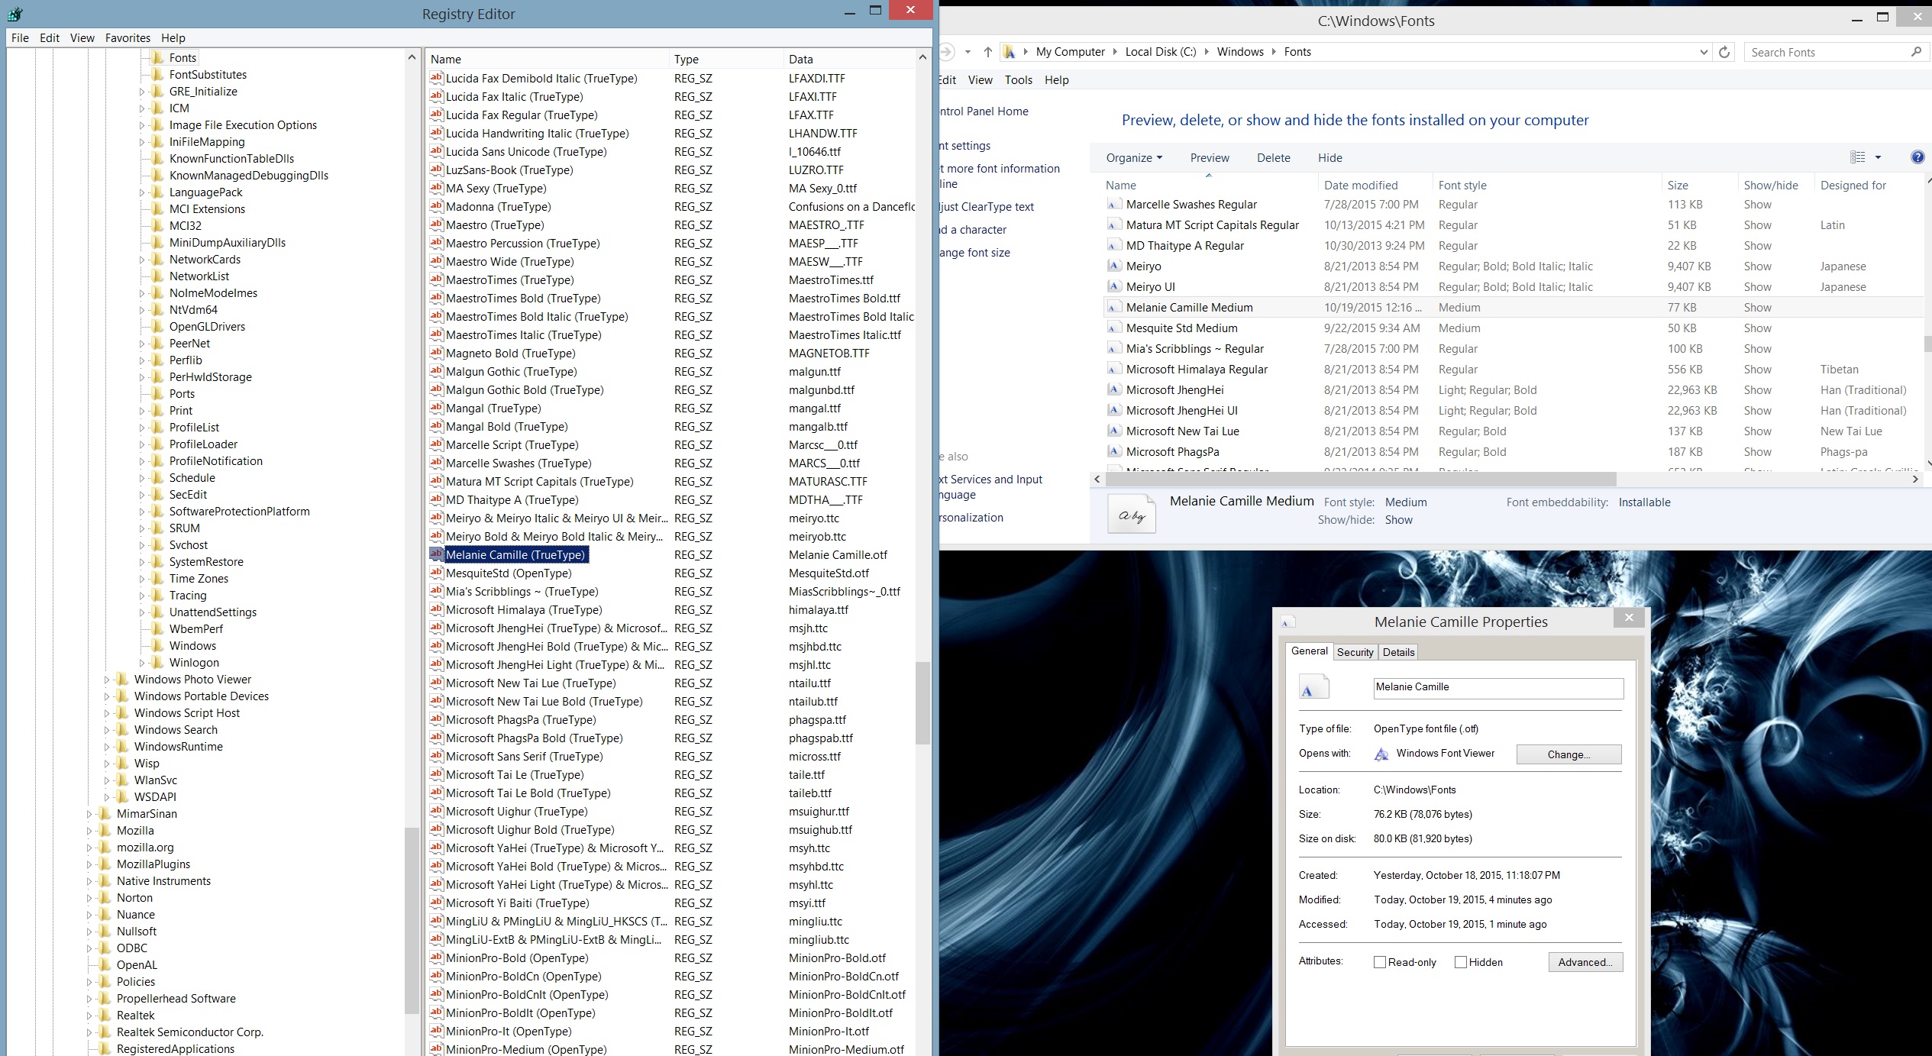Click the view options icon in Fonts toolbar
1932x1056 pixels.
(x=1858, y=157)
